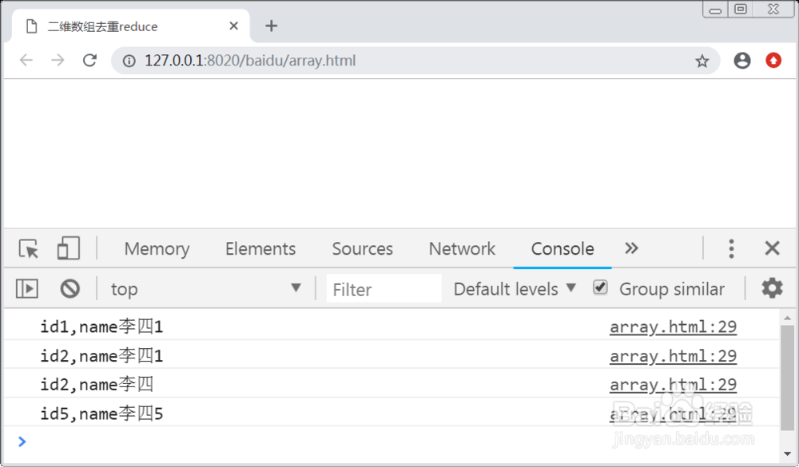Viewport: 799px width, 467px height.
Task: Toggle the device toolbar icon
Action: [x=68, y=249]
